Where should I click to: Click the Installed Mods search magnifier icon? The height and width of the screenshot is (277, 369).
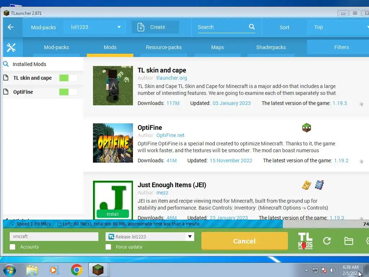point(6,64)
